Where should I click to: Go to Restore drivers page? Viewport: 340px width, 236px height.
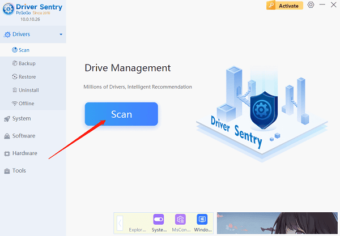(x=27, y=77)
